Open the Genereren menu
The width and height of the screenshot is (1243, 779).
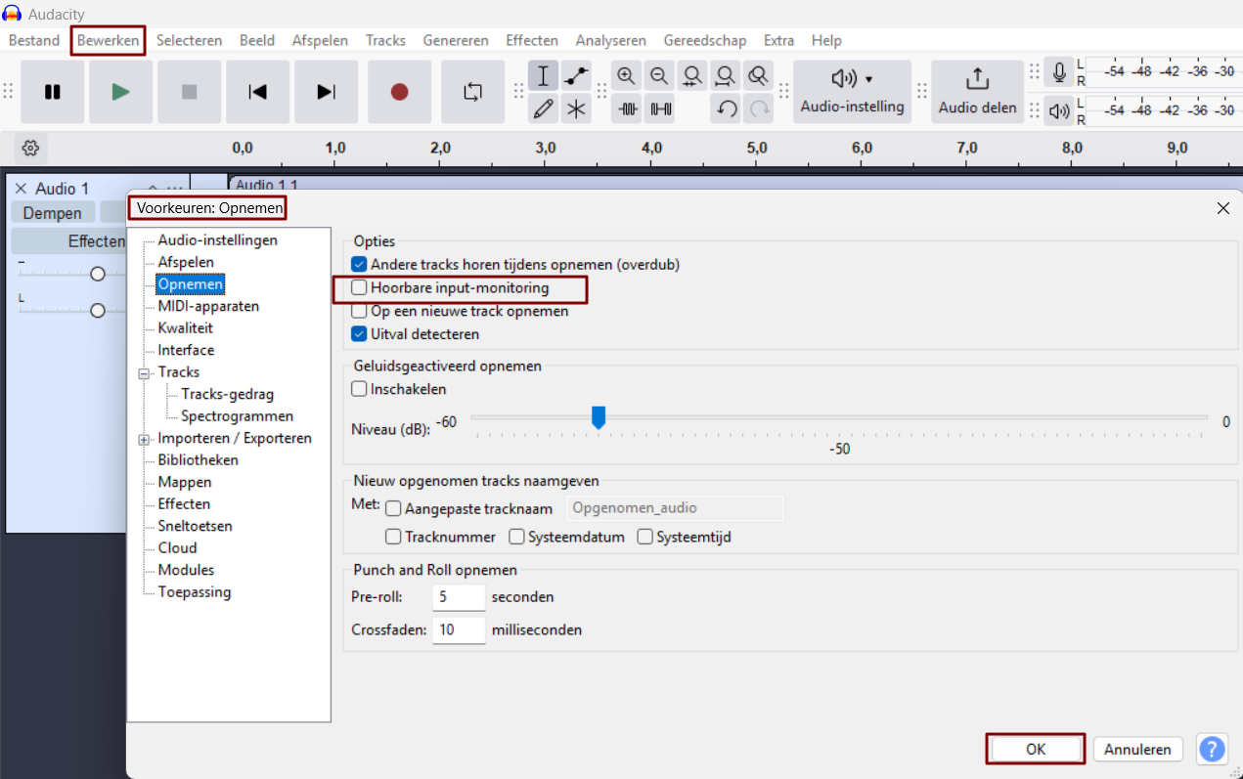pos(456,40)
